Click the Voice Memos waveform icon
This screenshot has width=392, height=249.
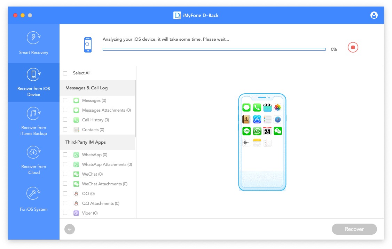[246, 143]
